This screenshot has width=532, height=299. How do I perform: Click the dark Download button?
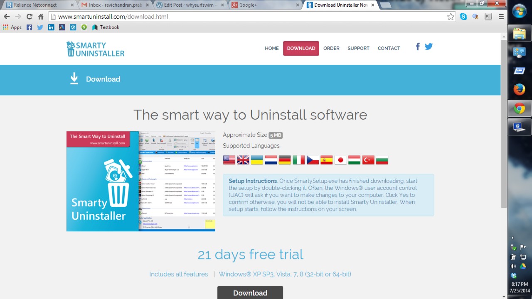pos(250,292)
